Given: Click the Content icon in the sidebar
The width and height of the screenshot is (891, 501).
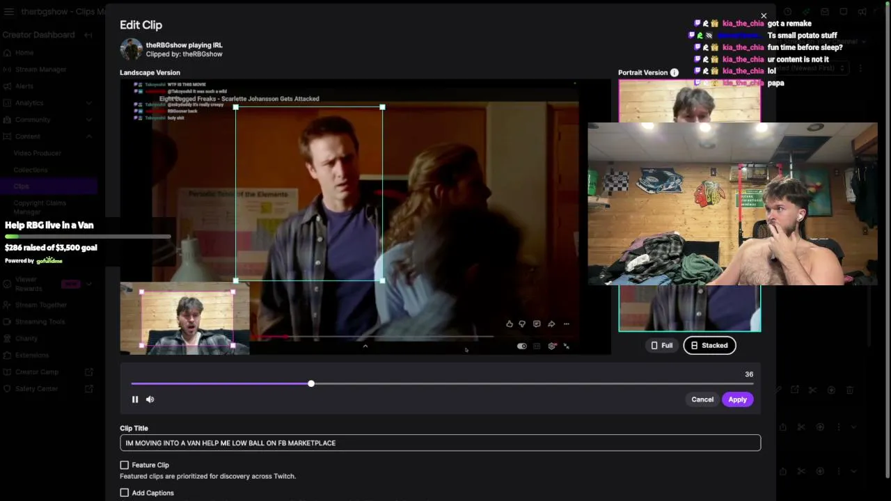Looking at the screenshot, I should coord(8,136).
